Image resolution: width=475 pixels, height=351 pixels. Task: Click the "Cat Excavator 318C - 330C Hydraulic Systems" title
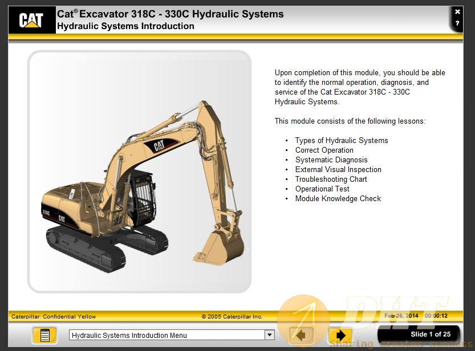tap(170, 14)
